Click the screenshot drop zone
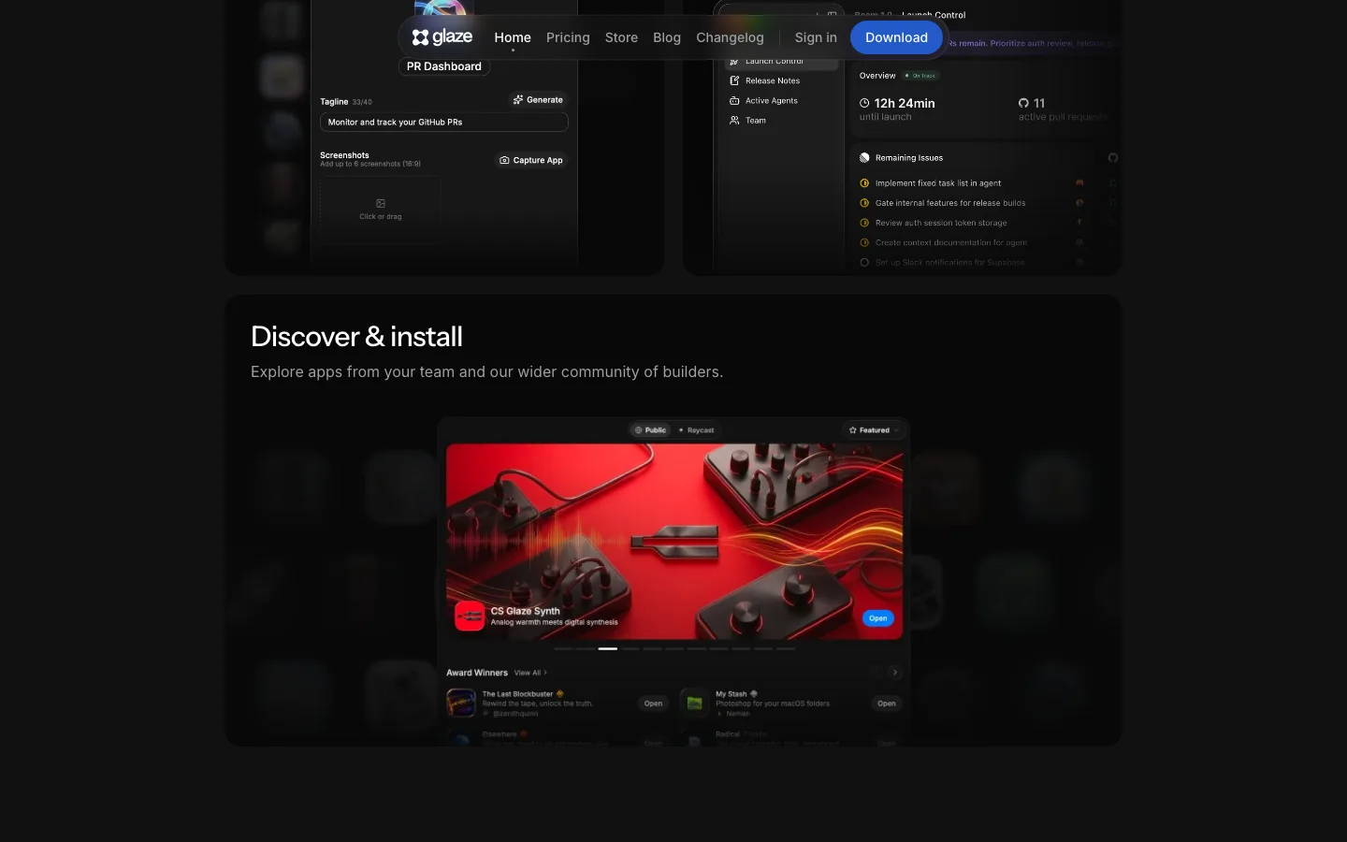Screen dimensions: 1347x842 [381, 210]
